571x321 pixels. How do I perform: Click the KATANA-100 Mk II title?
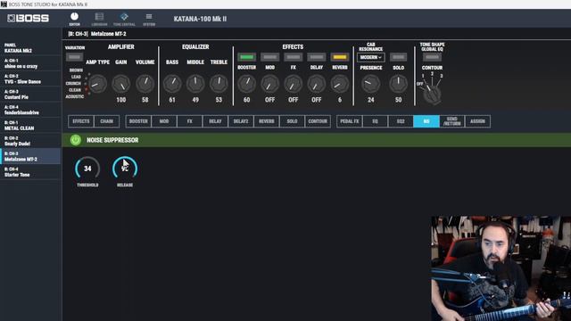pos(200,19)
